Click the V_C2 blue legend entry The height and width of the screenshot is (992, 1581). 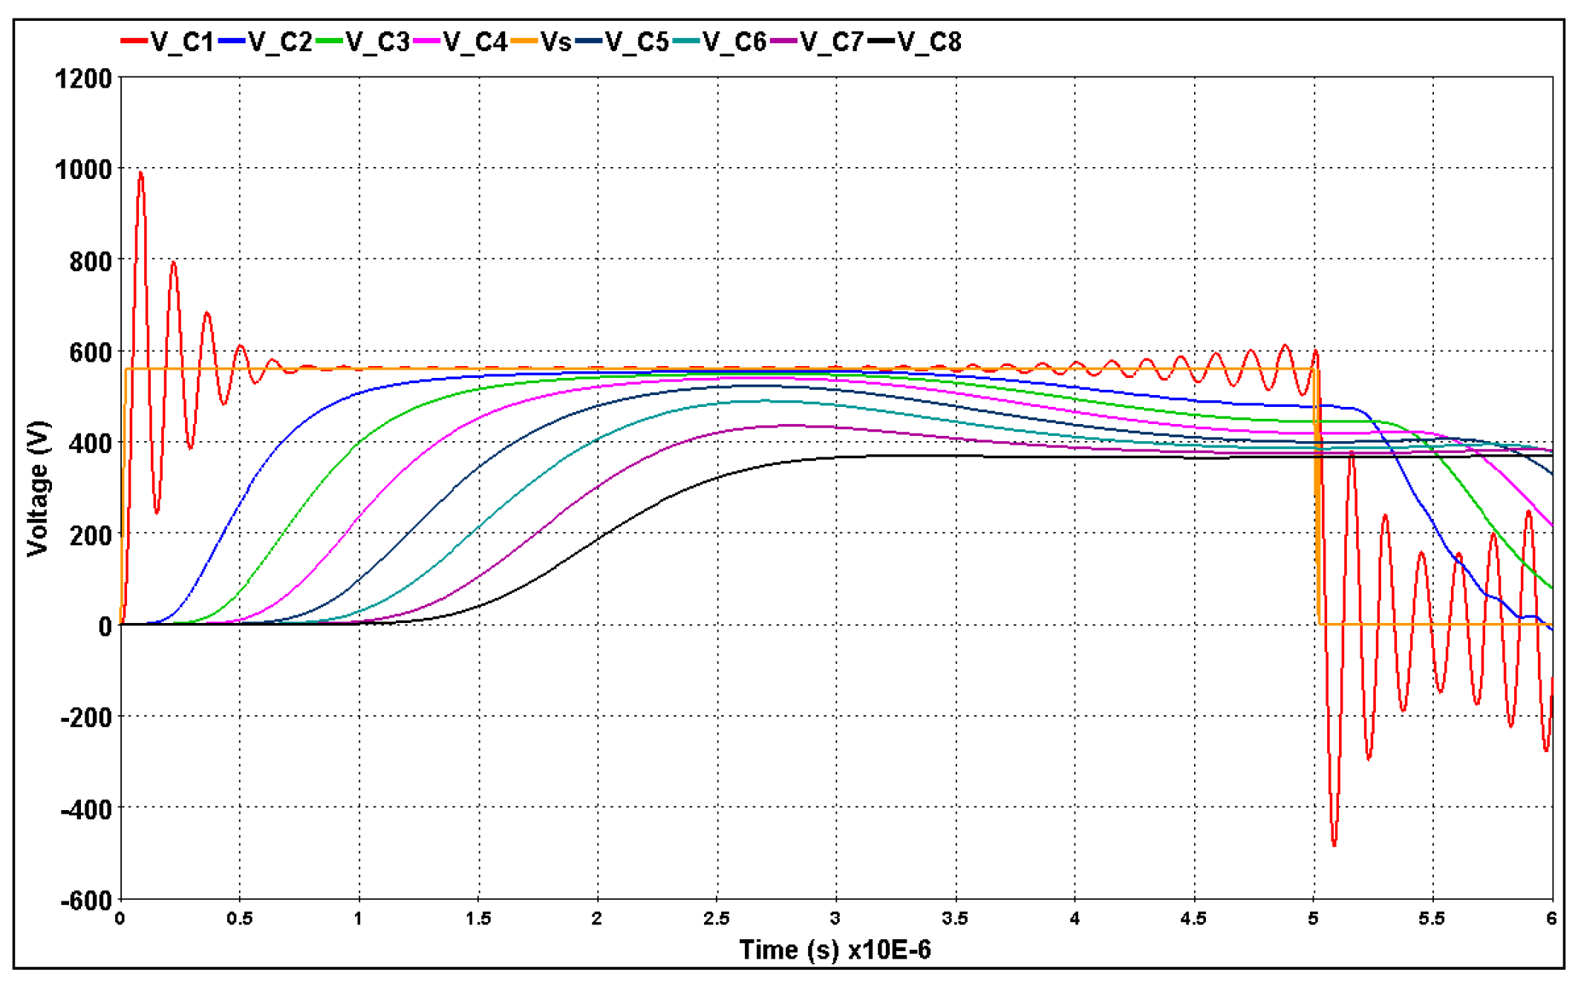point(279,42)
